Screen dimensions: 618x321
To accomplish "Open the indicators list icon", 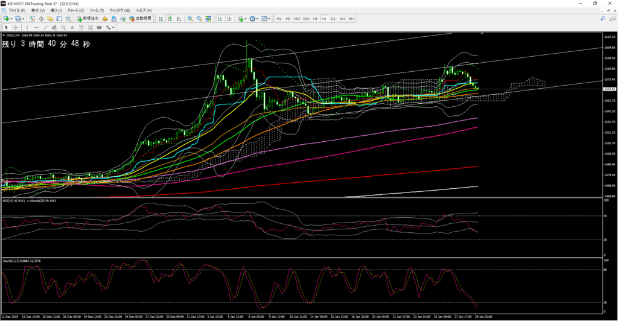I will [240, 19].
